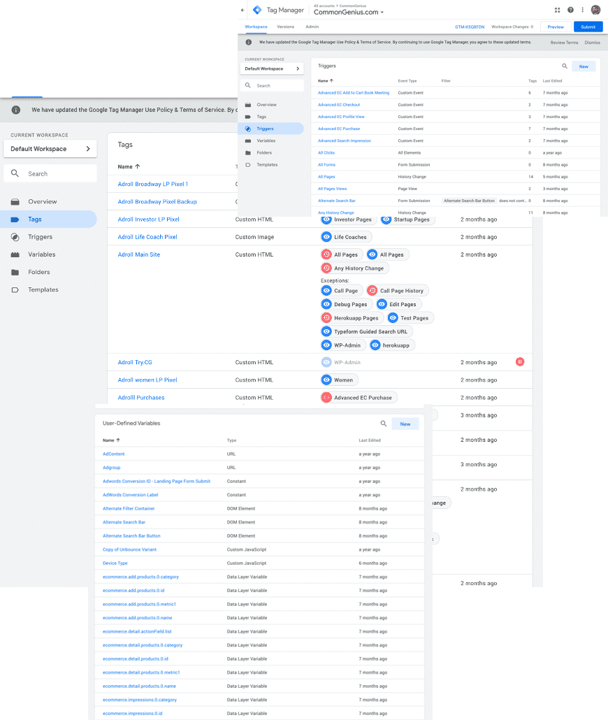Viewport: 608px width, 720px height.
Task: Click New button in Triggers panel
Action: tap(584, 66)
